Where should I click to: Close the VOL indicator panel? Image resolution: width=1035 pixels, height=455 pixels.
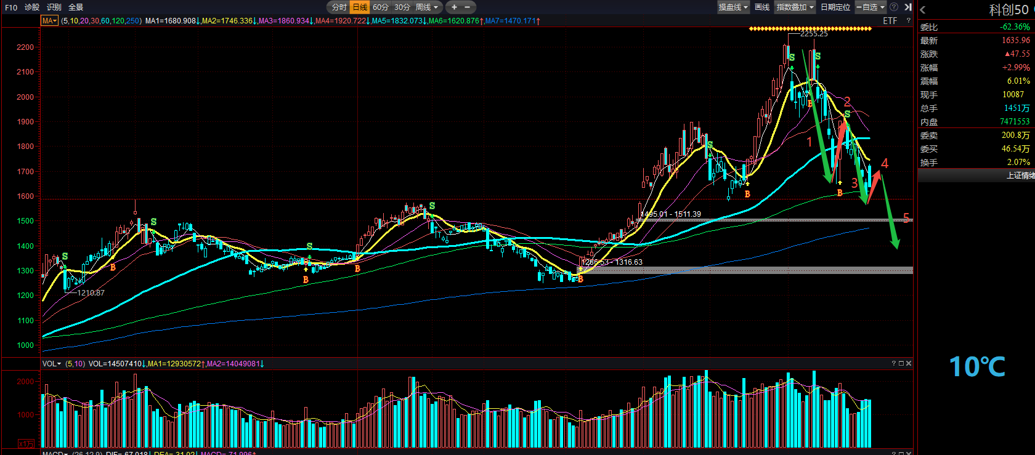point(909,364)
